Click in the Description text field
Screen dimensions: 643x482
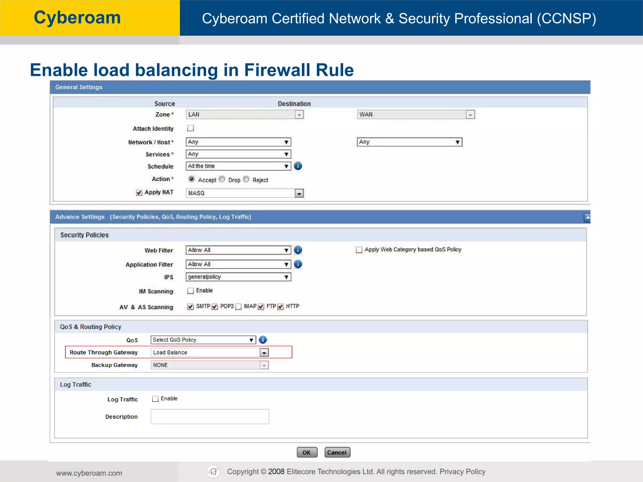[x=210, y=416]
